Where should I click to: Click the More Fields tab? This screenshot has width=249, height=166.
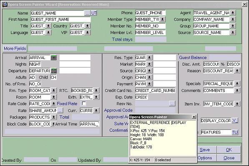point(15,49)
